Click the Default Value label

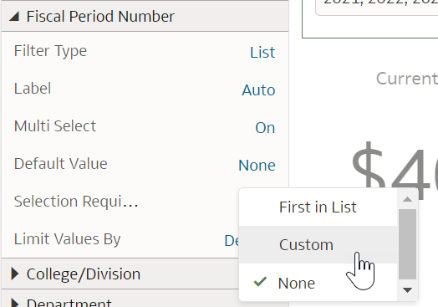61,164
